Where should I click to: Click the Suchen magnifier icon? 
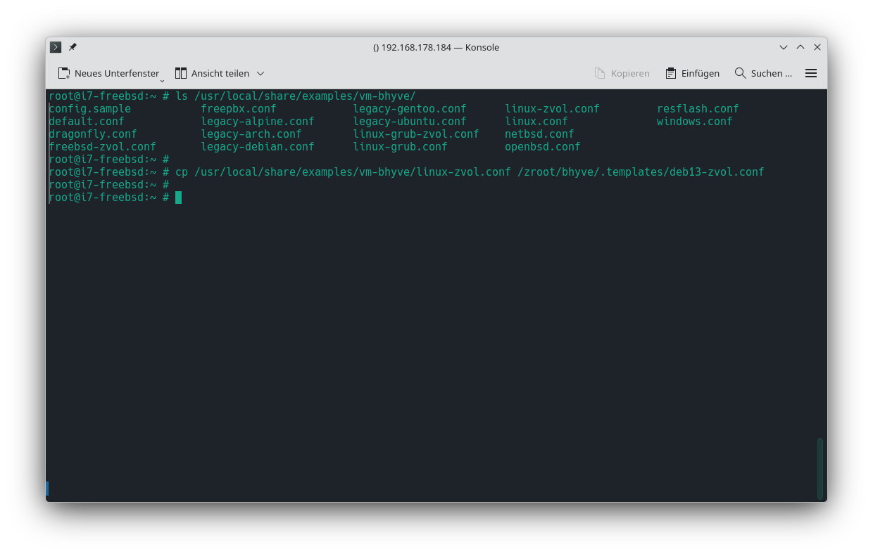[740, 73]
